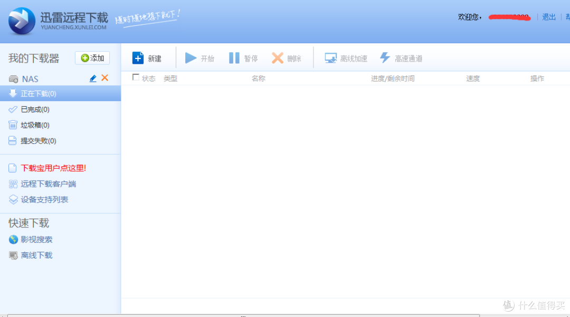Pause tasks with the 暂停 button
Image resolution: width=570 pixels, height=317 pixels.
(243, 58)
